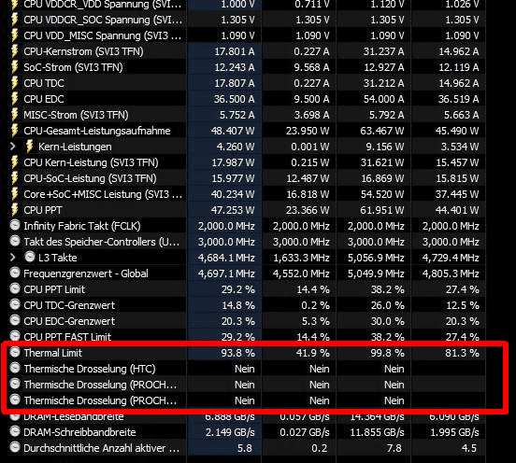Expand the Kern-Leistungen group
The height and width of the screenshot is (463, 516).
point(13,147)
